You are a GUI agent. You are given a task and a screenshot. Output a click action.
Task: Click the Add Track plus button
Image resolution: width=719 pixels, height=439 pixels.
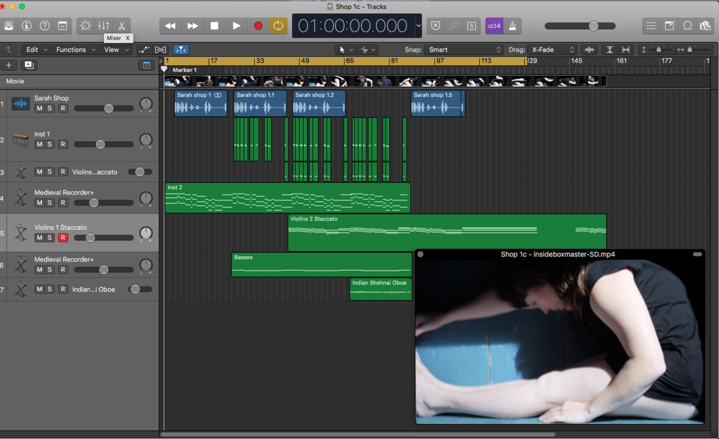click(x=9, y=65)
